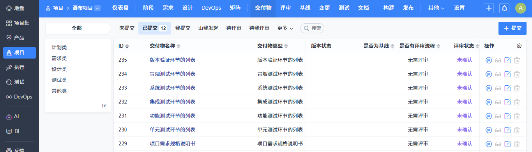Click the blue 提交 button
Image resolution: width=532 pixels, height=152 pixels.
coord(513,28)
